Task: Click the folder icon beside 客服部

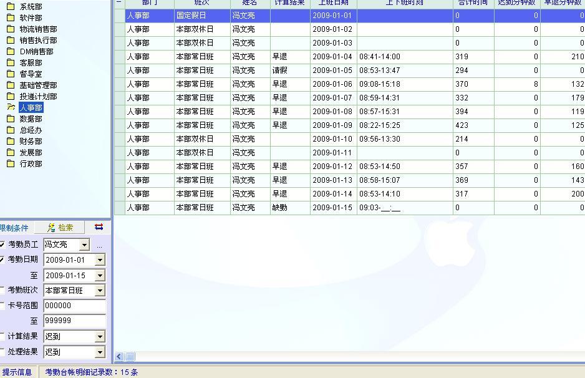Action: (x=11, y=62)
